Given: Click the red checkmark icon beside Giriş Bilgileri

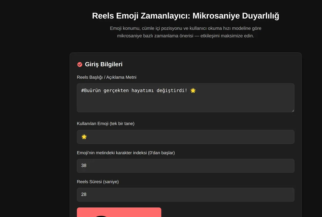Looking at the screenshot, I should pos(80,64).
